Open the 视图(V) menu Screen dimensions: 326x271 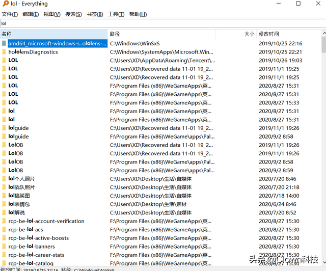coord(52,14)
